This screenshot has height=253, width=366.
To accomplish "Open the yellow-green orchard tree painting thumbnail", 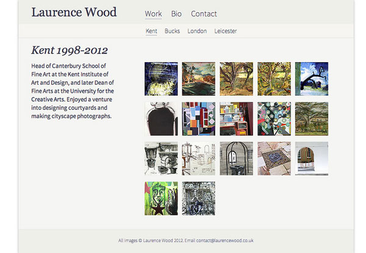I will click(274, 79).
